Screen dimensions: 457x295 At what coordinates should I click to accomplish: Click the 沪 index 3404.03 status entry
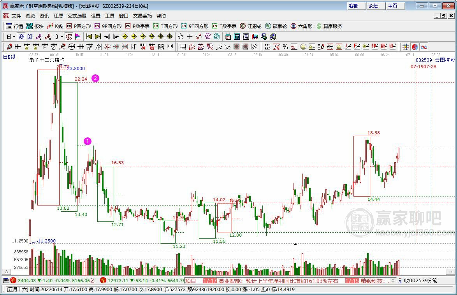click(x=53, y=281)
